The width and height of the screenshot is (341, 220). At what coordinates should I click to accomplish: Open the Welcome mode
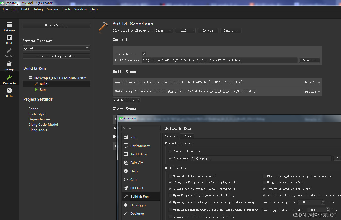click(9, 26)
